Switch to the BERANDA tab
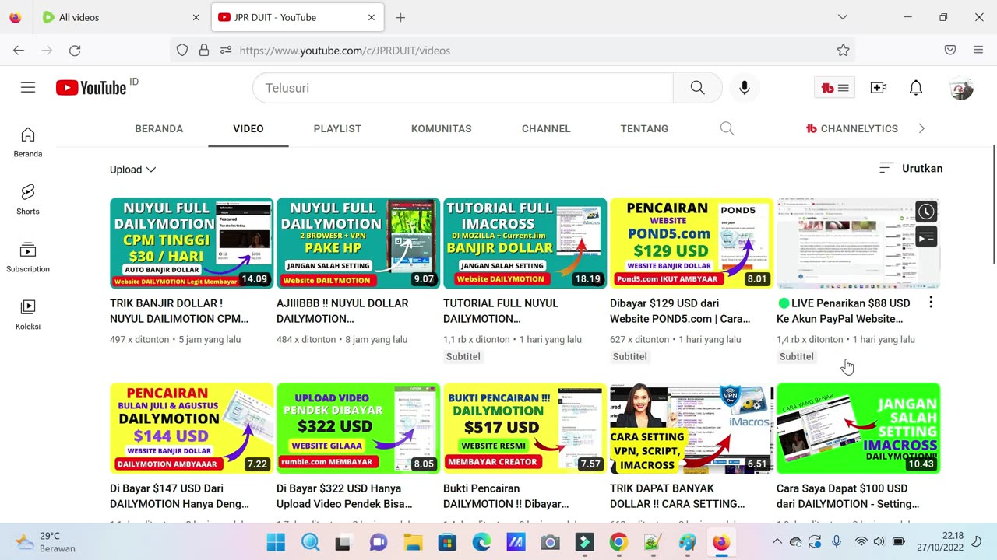This screenshot has height=560, width=997. 159,128
